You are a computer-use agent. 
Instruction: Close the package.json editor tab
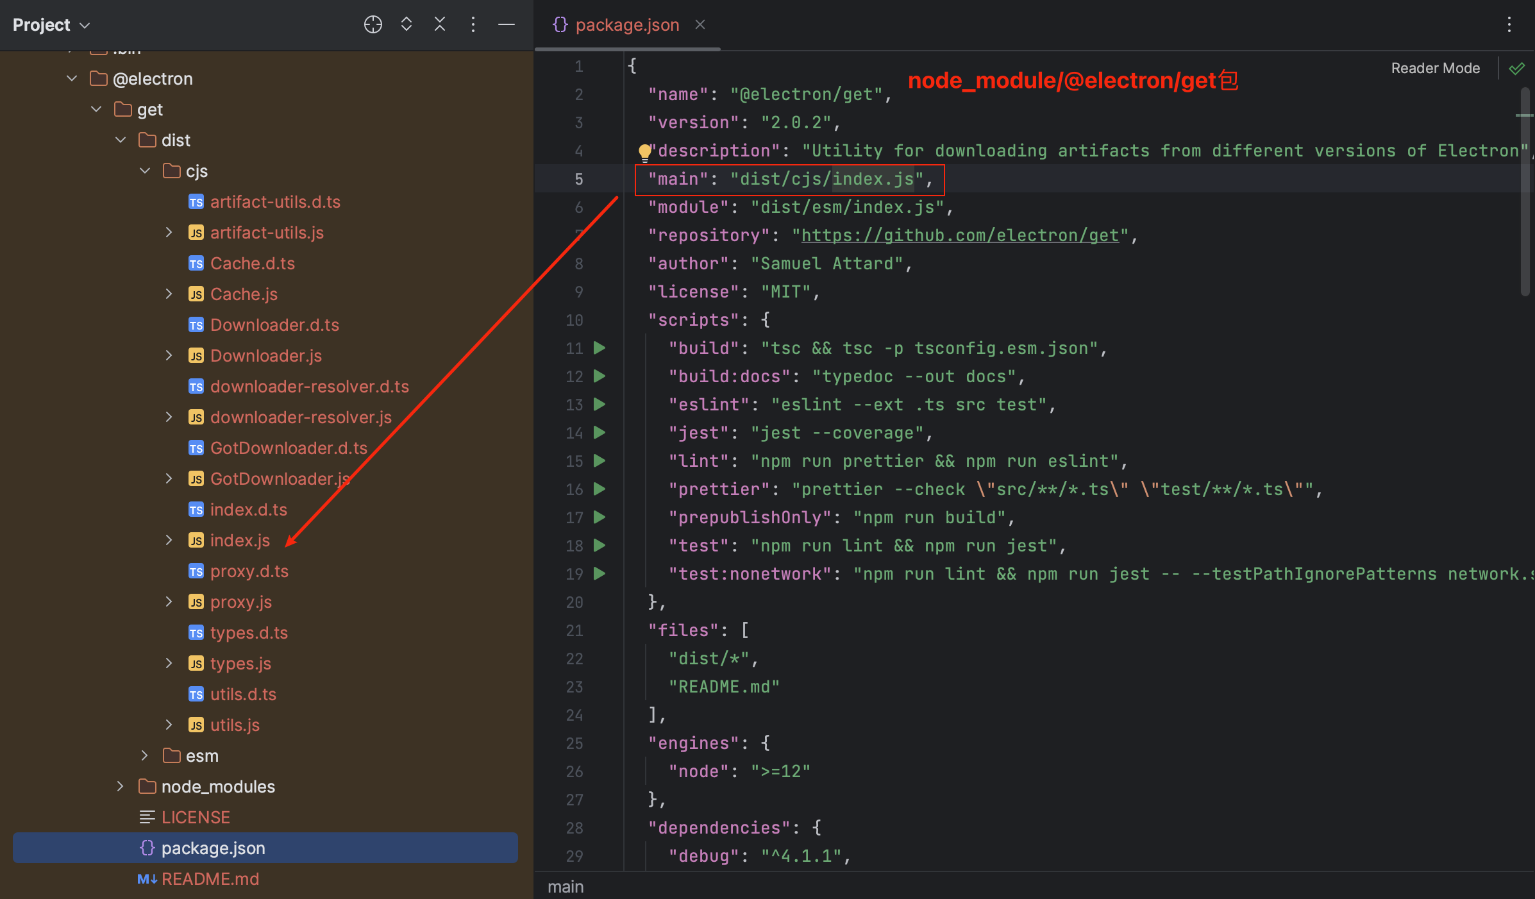(x=700, y=24)
